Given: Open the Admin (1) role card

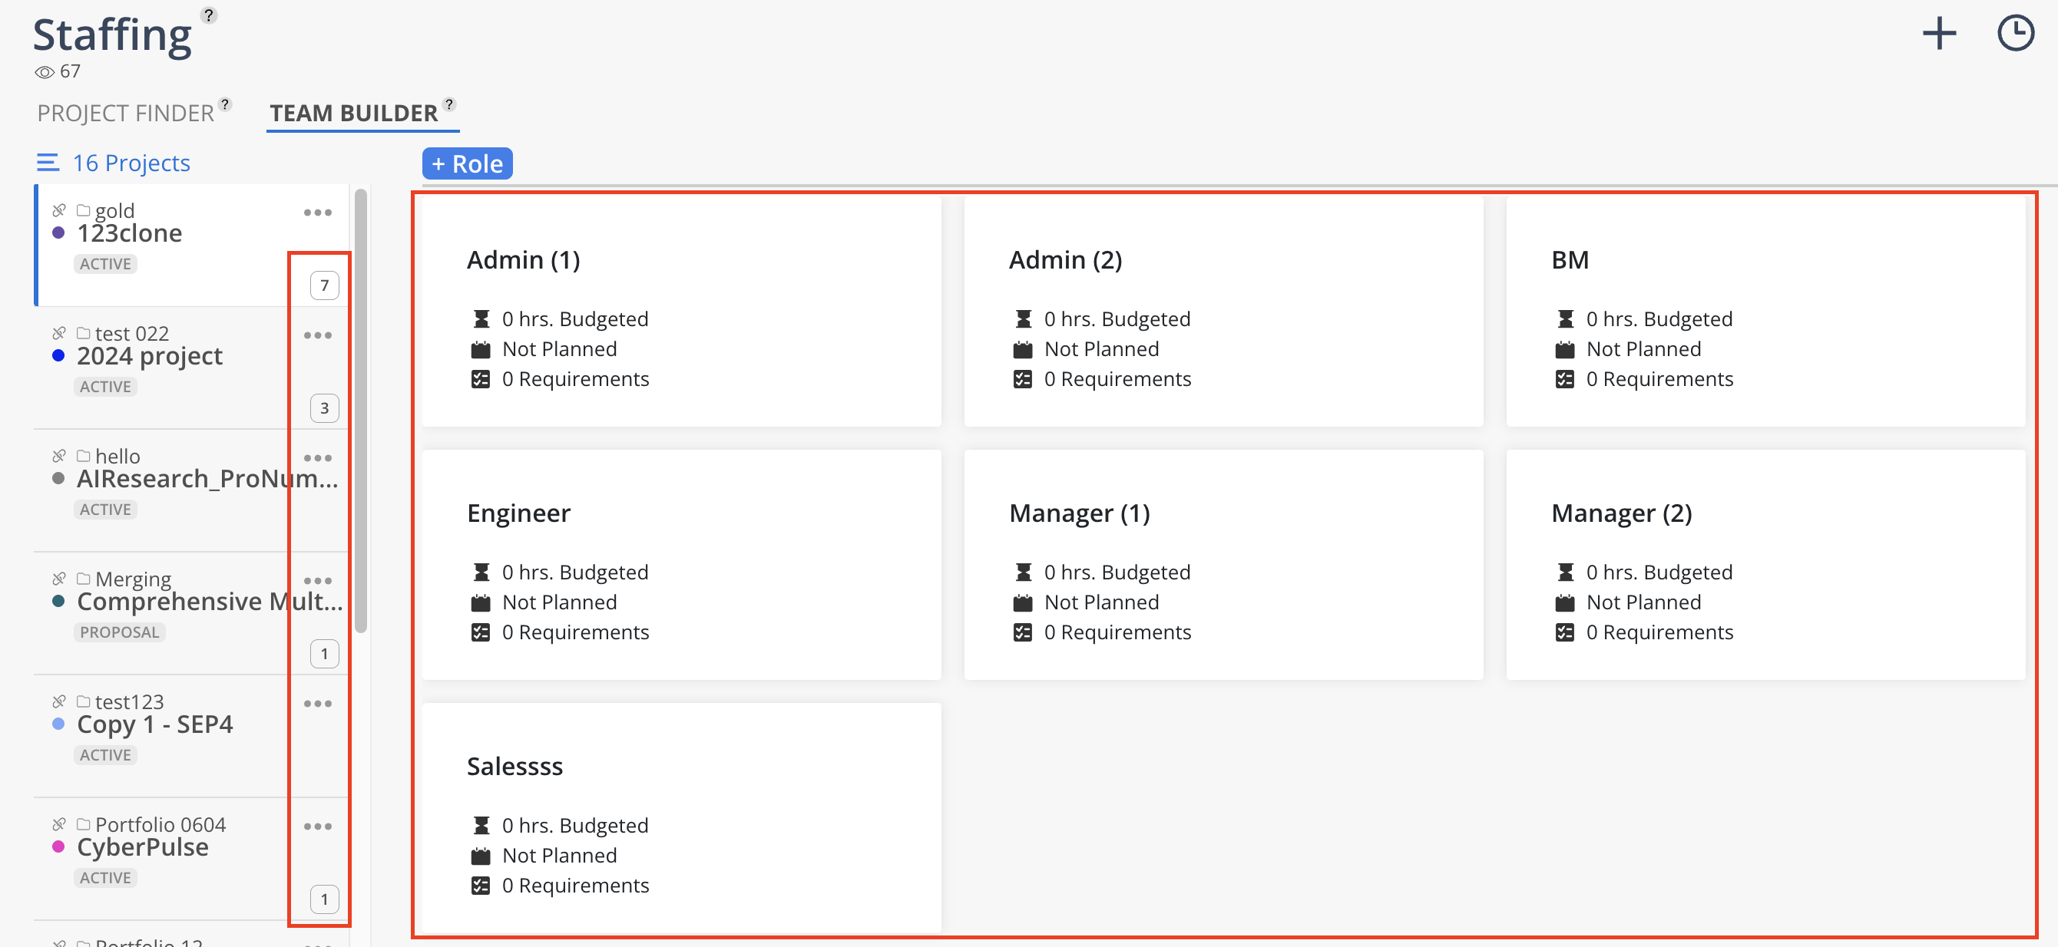Looking at the screenshot, I should click(681, 312).
